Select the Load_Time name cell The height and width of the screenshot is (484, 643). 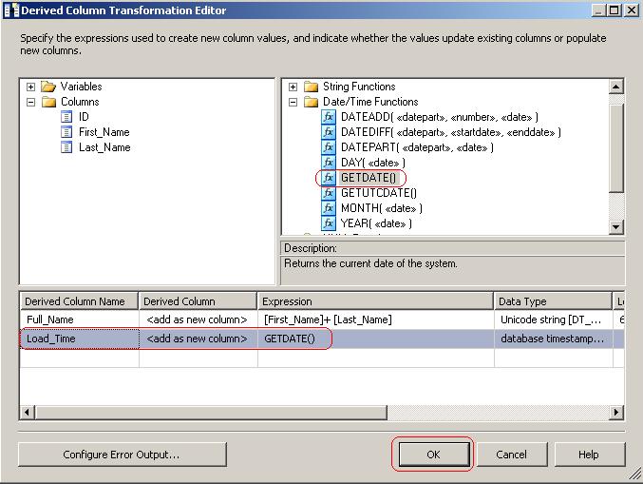pyautogui.click(x=79, y=339)
